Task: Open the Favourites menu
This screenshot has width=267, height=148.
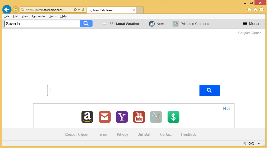Action: click(x=39, y=16)
